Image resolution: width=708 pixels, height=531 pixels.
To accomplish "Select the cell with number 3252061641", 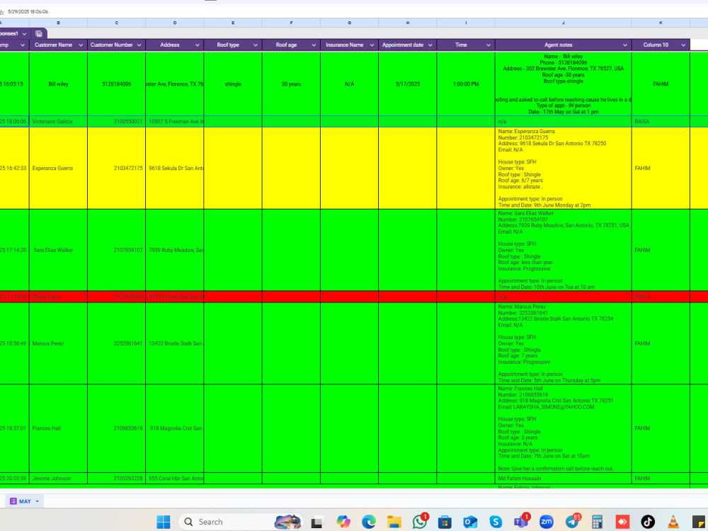I will 117,343.
